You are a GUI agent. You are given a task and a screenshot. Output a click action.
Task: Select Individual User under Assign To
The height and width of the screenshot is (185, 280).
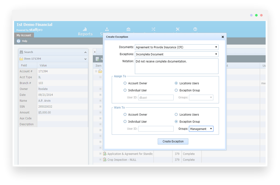click(125, 90)
